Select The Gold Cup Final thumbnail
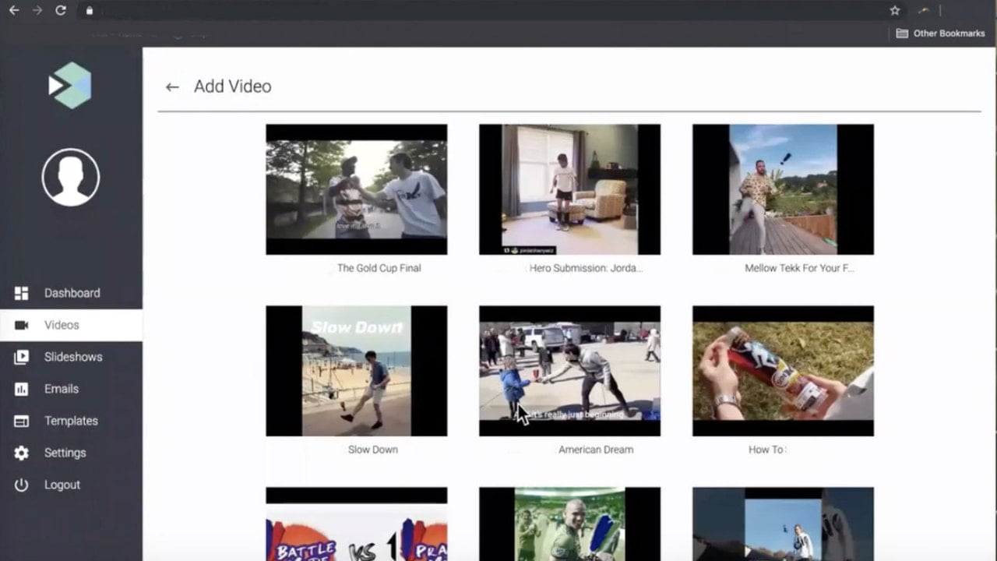This screenshot has width=997, height=561. click(357, 189)
